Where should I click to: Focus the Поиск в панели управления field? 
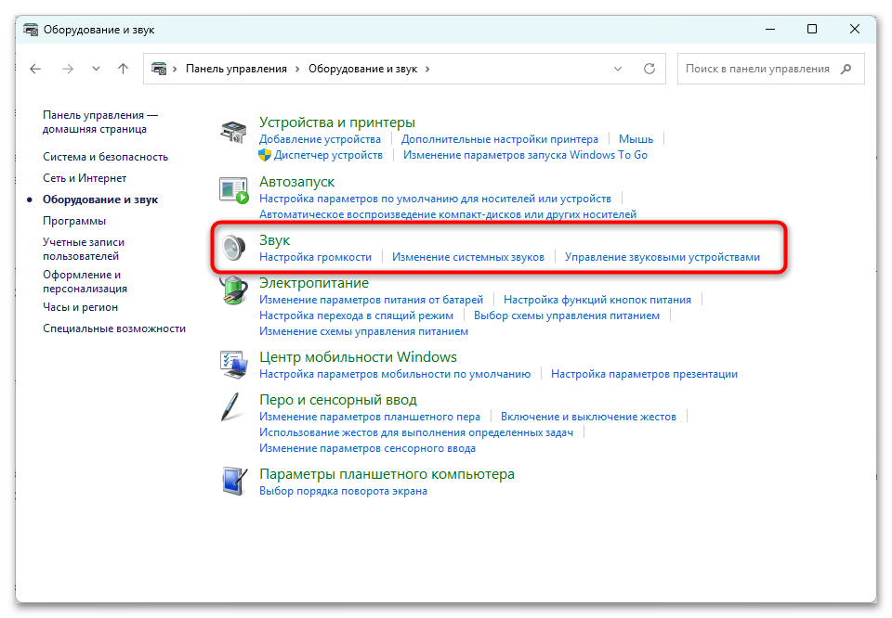(x=771, y=69)
